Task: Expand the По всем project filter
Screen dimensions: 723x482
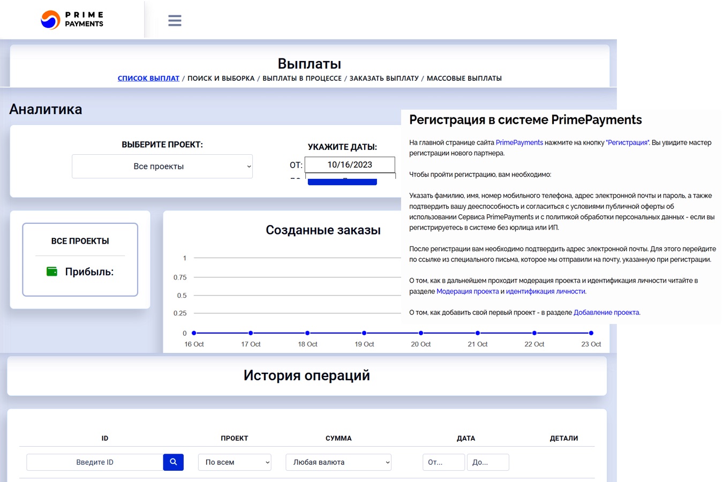Action: (235, 462)
